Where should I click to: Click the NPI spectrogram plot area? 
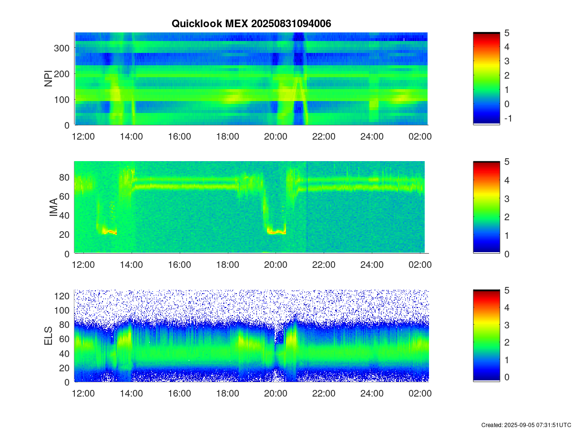pyautogui.click(x=251, y=79)
